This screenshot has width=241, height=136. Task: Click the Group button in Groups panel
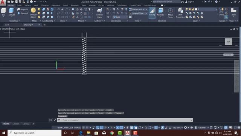tap(221, 12)
